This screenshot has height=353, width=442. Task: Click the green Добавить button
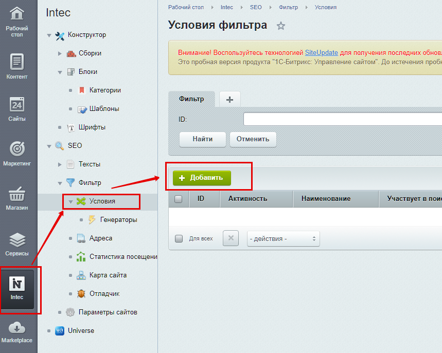point(202,178)
